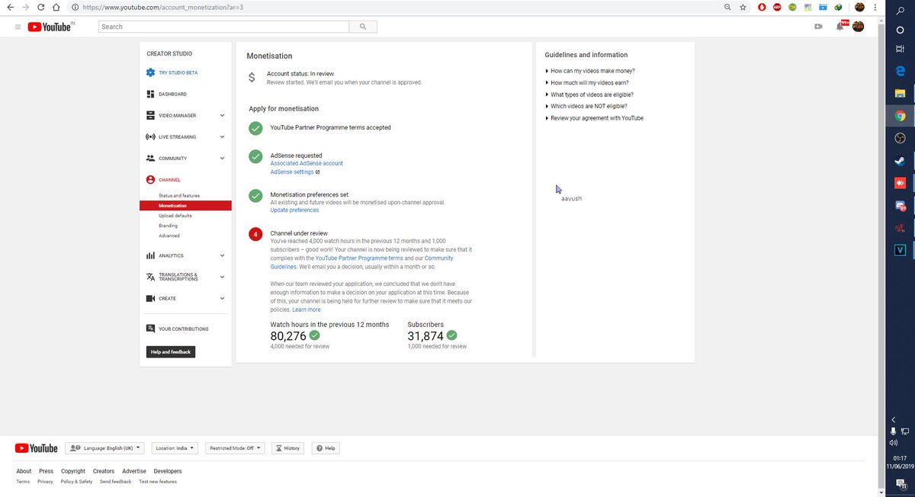Click the Help and feedback button
This screenshot has height=497, width=915.
point(171,351)
